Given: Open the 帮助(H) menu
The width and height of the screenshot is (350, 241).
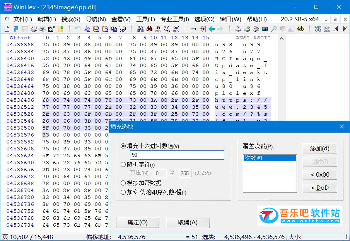Looking at the screenshot, I should coord(256,19).
